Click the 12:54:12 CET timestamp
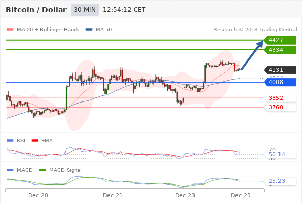Viewport: 302px width, 205px height. (124, 10)
